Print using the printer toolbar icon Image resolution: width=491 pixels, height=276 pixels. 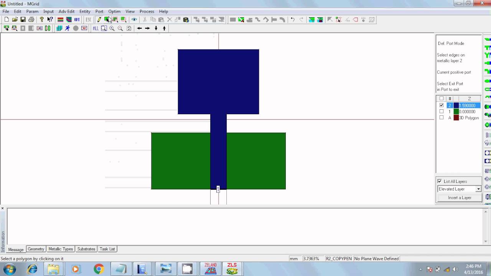(31, 20)
